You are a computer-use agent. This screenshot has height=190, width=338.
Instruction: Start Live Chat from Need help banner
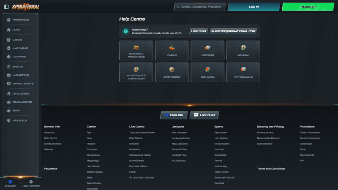click(x=199, y=31)
